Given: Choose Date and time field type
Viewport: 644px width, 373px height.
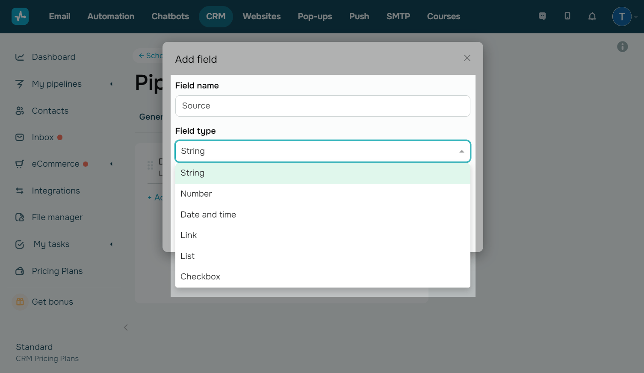Looking at the screenshot, I should [x=208, y=214].
